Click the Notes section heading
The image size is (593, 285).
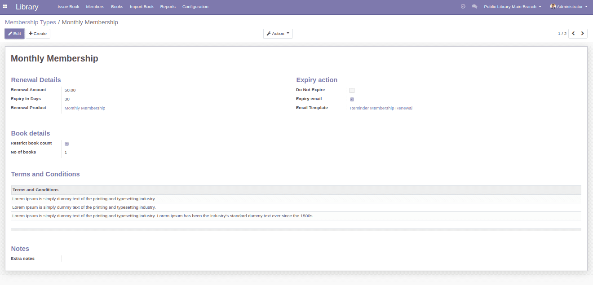coord(20,249)
